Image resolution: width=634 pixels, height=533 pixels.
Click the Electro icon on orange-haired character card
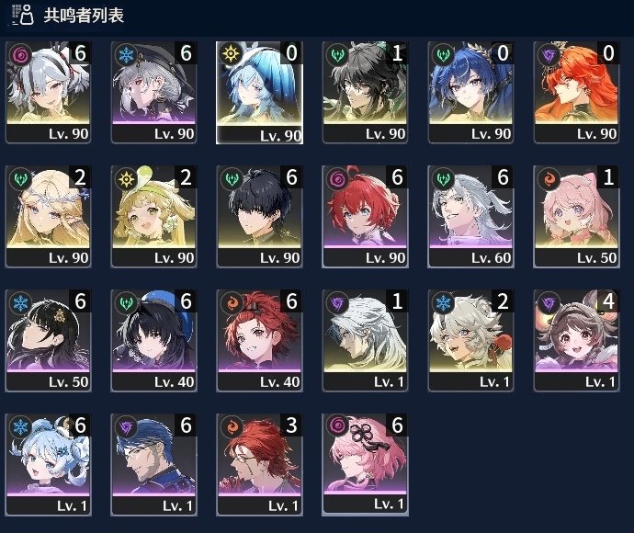tap(549, 54)
